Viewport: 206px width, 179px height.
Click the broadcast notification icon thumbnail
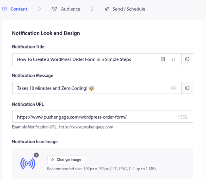(x=28, y=163)
